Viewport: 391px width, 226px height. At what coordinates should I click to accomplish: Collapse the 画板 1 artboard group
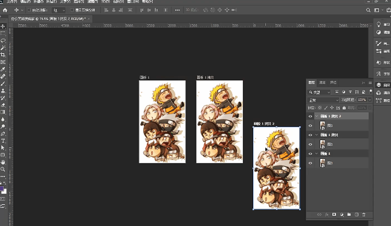coord(317,153)
